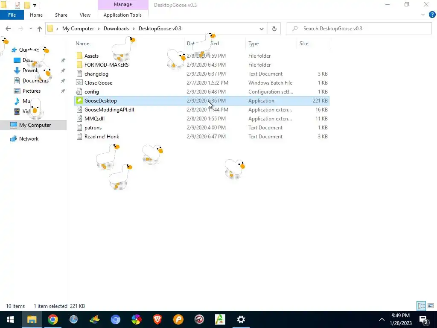Open the Assets folder icon
This screenshot has height=328, width=437.
tap(79, 56)
